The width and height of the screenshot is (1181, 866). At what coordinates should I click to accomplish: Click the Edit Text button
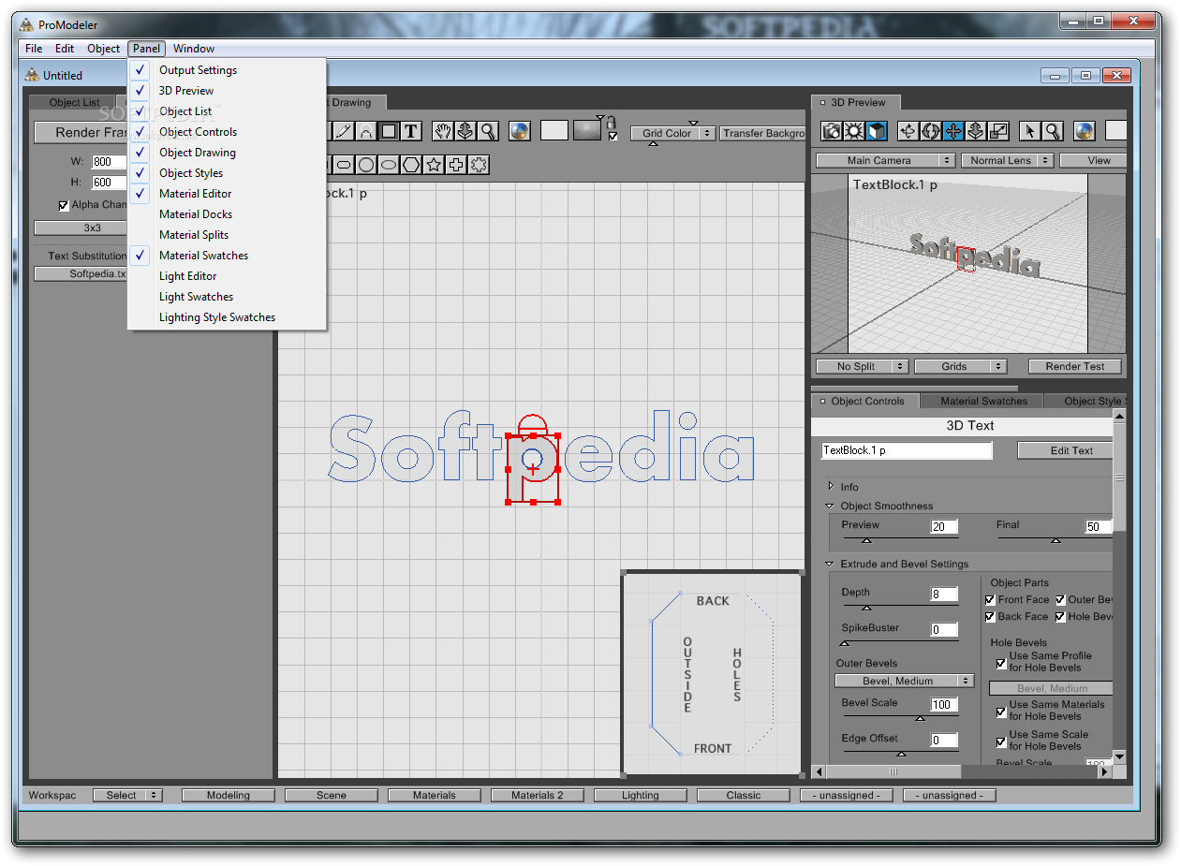pos(1066,451)
